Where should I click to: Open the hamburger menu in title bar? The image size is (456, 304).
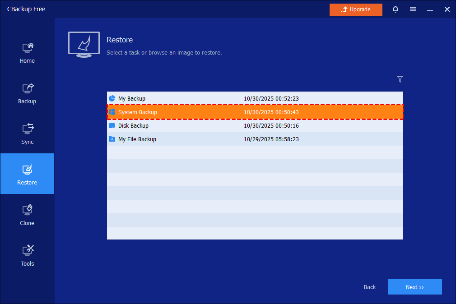413,9
